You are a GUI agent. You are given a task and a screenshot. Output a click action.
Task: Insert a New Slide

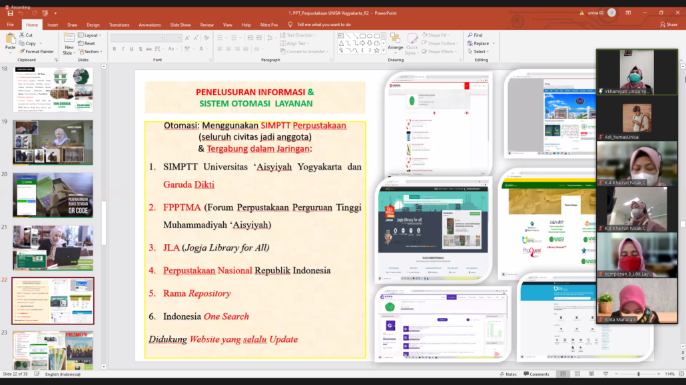pyautogui.click(x=69, y=44)
